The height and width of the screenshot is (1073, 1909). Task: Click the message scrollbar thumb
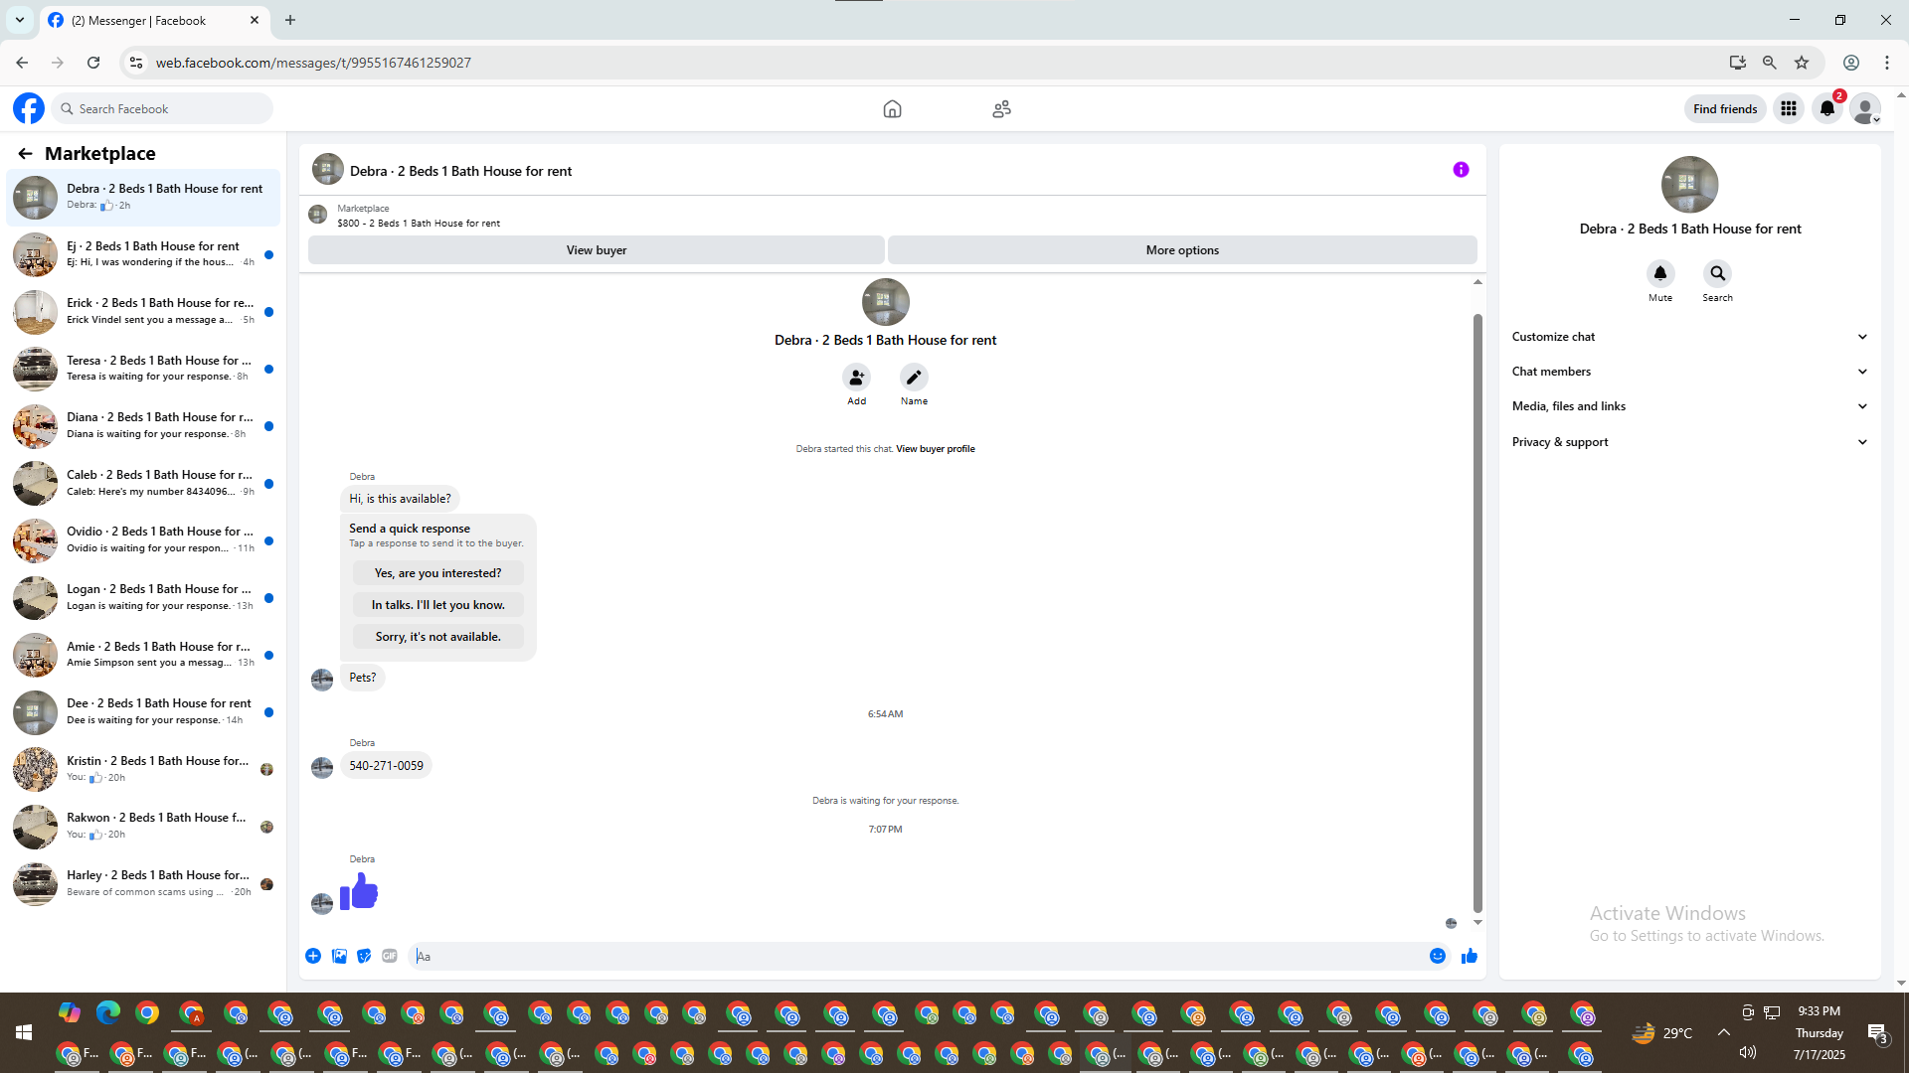[1477, 612]
